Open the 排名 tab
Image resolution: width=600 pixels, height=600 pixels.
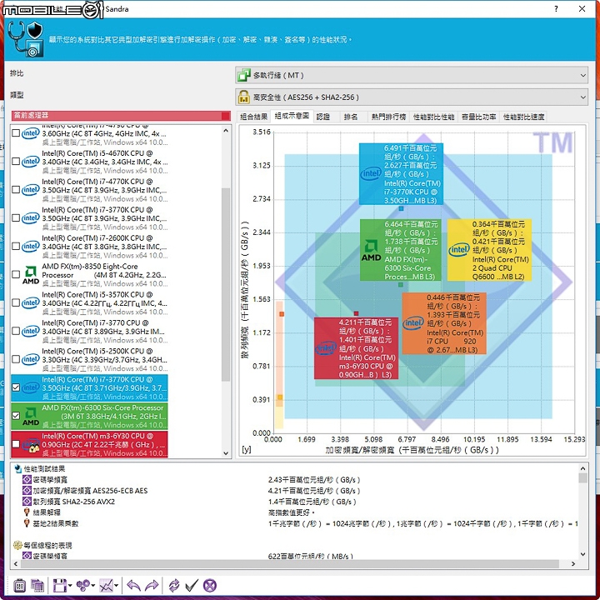pyautogui.click(x=351, y=117)
